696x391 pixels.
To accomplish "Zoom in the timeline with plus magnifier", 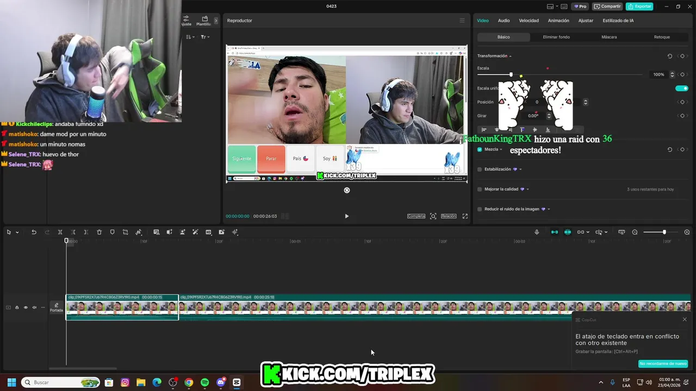I will point(687,232).
